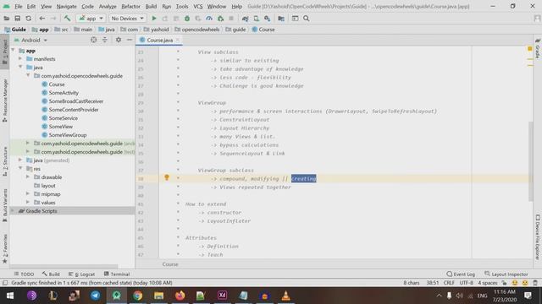Click Sync Project with Gradle Files icon
The image size is (542, 304).
[245, 19]
